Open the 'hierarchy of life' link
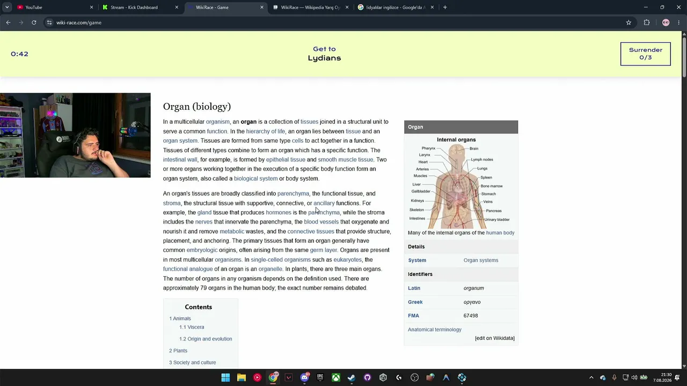Image resolution: width=687 pixels, height=386 pixels. pyautogui.click(x=266, y=131)
